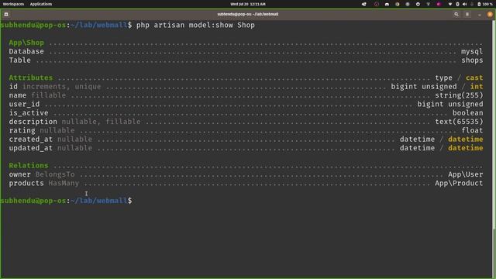The height and width of the screenshot is (279, 496).
Task: Click the 'Database' row label
Action: (26, 51)
